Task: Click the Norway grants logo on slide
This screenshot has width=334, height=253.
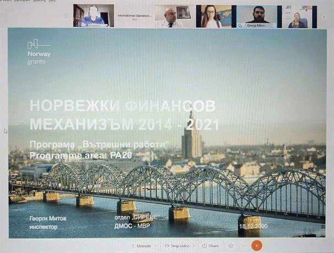Action: 39,52
